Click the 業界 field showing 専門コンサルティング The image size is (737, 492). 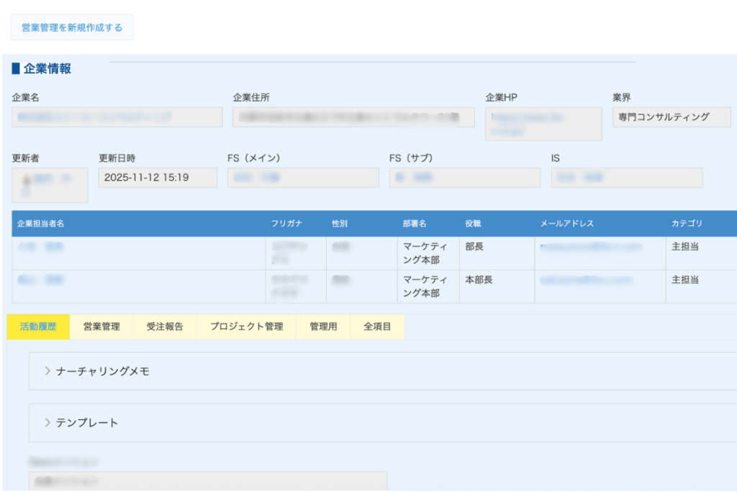671,117
